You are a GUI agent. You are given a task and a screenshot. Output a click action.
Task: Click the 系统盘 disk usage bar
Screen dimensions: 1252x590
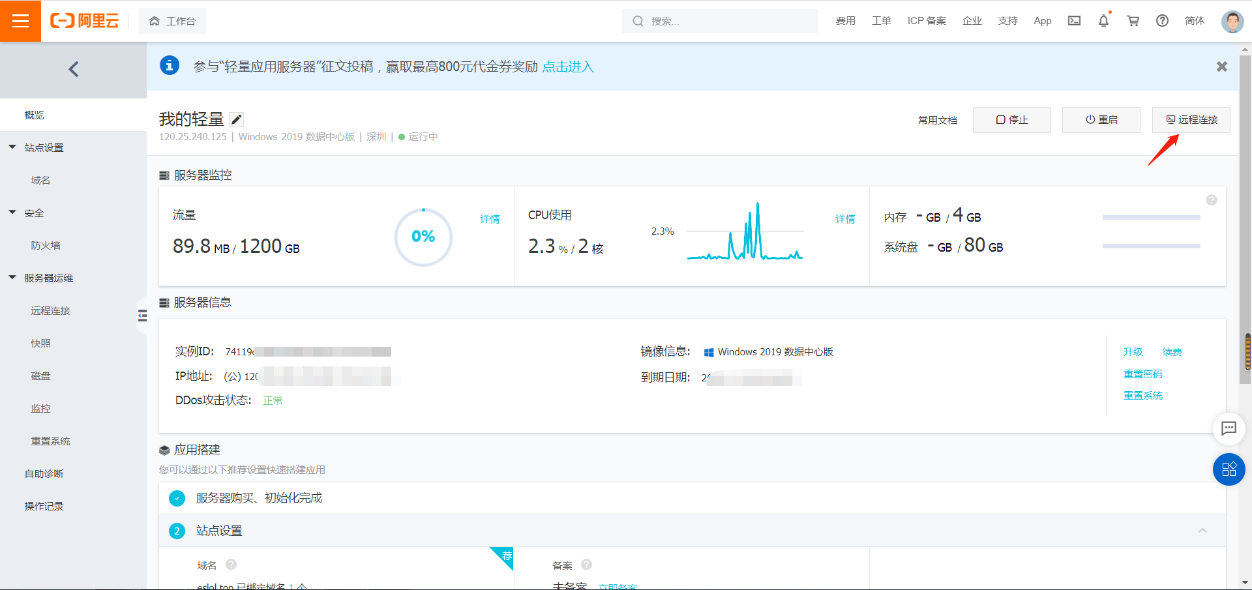(x=1151, y=246)
